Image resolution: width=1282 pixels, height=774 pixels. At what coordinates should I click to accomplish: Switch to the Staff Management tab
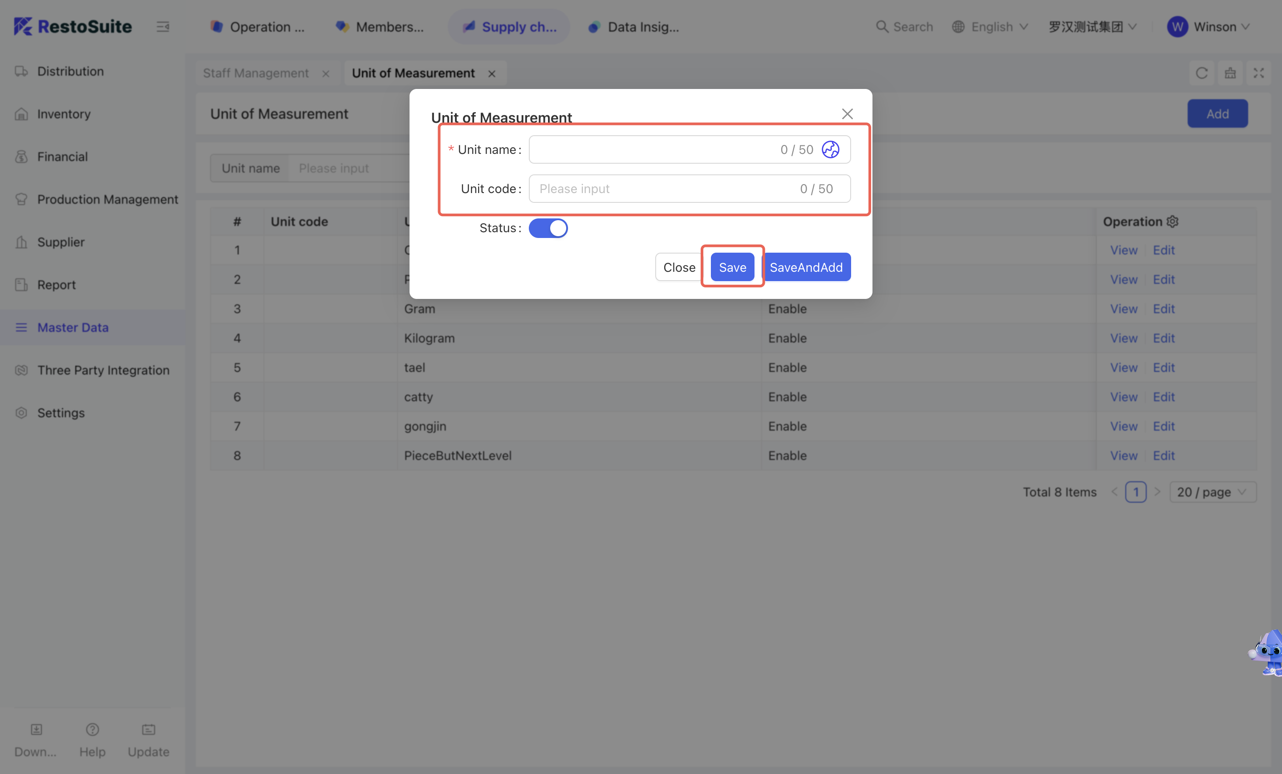(x=256, y=73)
